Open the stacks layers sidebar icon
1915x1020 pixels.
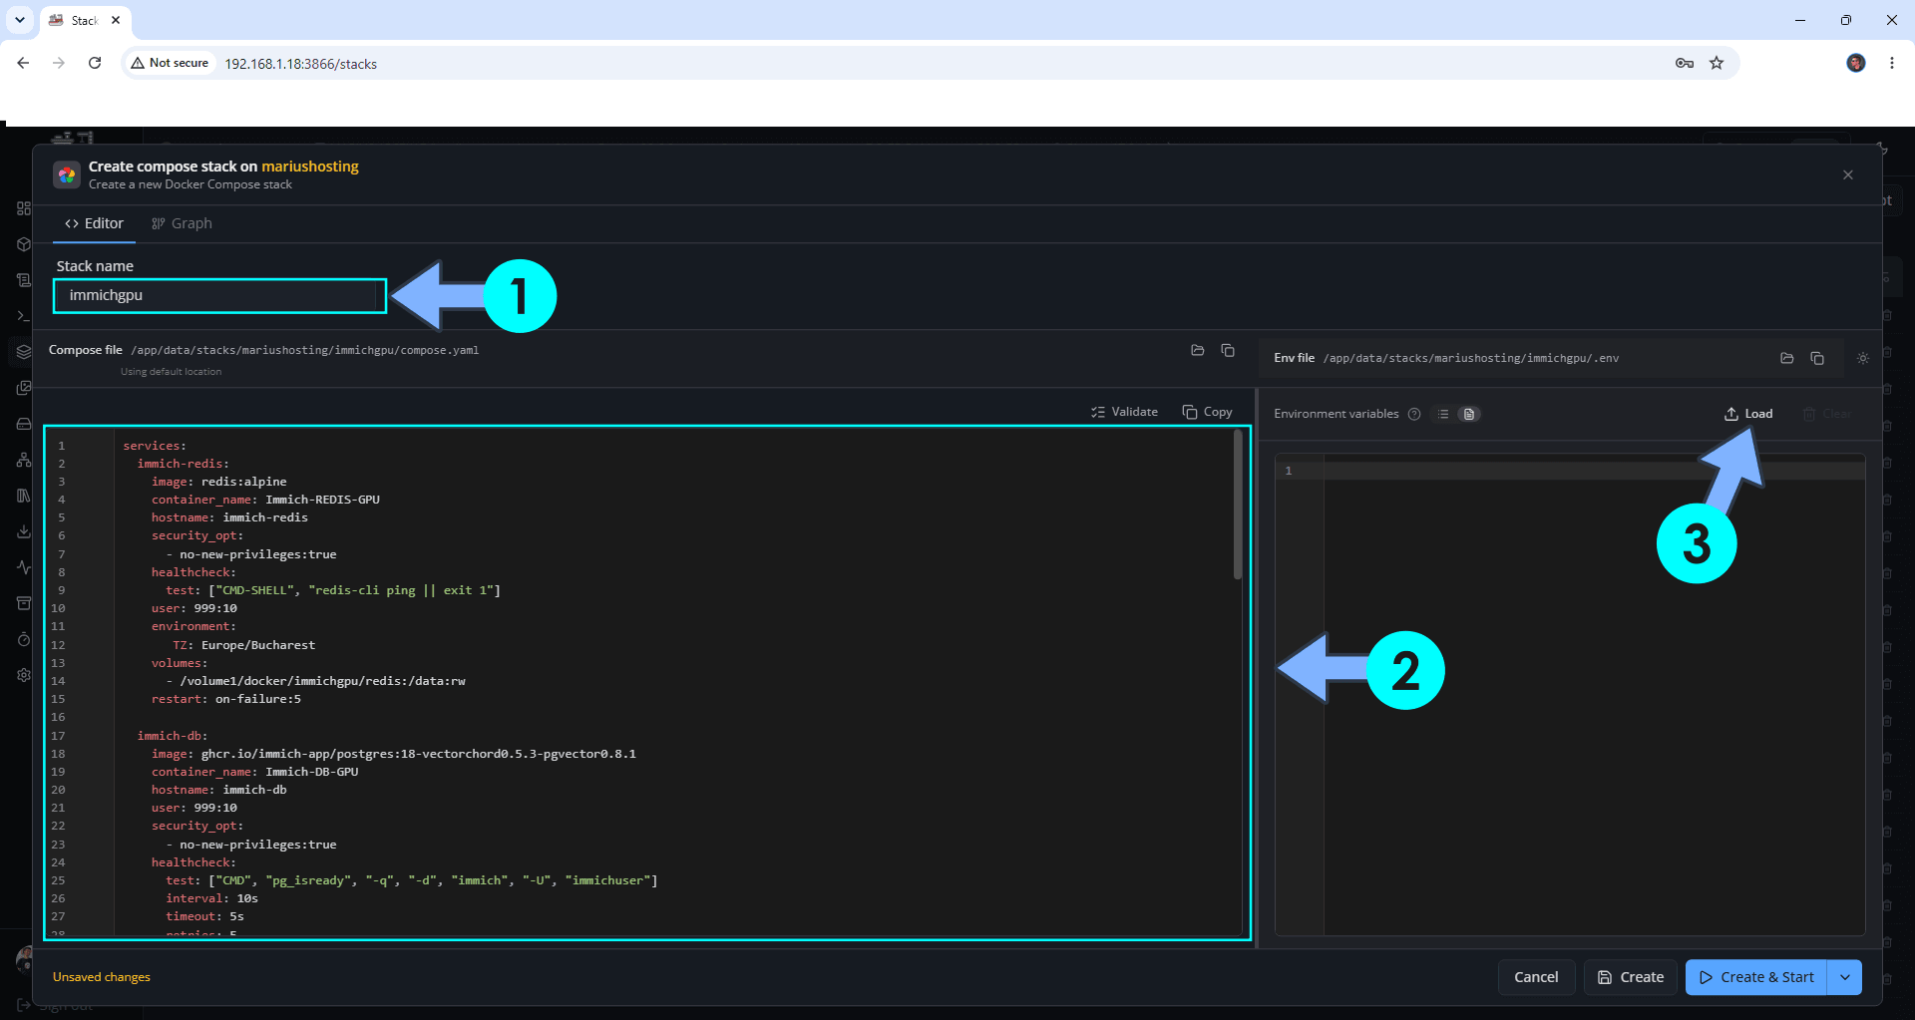pos(24,352)
